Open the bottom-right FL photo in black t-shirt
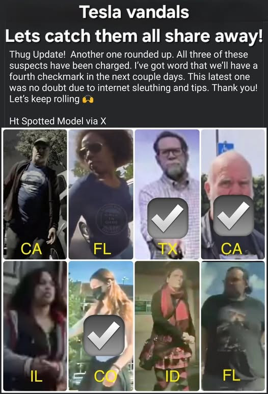Viewport: 268px width, 394px height. pyautogui.click(x=233, y=326)
